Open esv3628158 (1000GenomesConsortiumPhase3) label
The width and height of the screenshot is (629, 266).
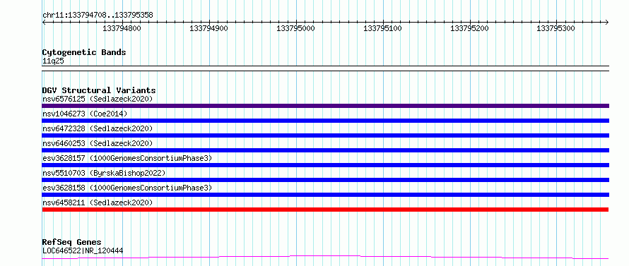coord(127,188)
